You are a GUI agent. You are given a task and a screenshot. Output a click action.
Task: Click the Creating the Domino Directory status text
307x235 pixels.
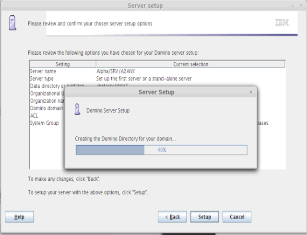click(126, 139)
